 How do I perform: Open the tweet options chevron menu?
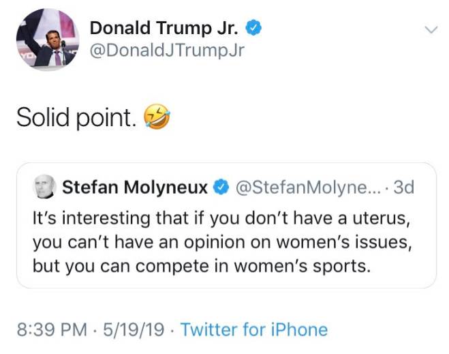[x=430, y=30]
